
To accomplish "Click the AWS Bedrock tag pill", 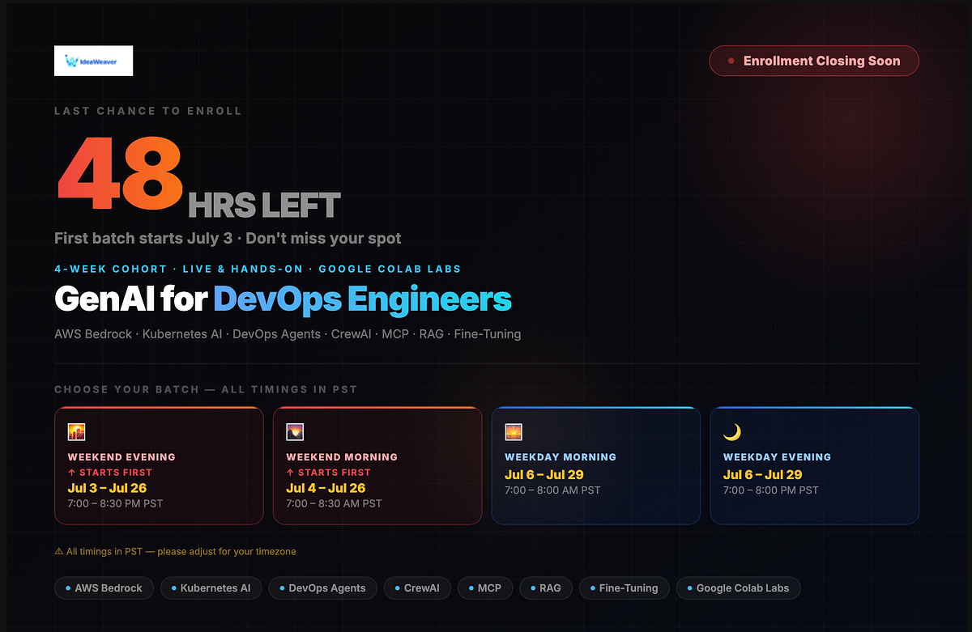I will click(104, 588).
